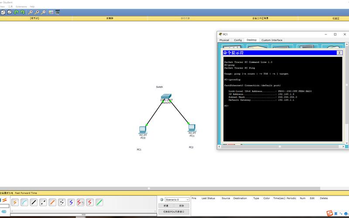Select the light blue console cable
This screenshot has height=218, width=349.
tap(24, 202)
